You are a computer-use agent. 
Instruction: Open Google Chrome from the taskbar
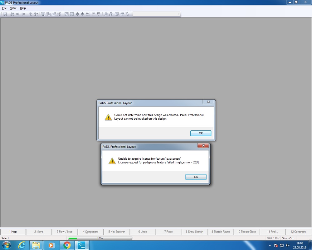click(67, 245)
